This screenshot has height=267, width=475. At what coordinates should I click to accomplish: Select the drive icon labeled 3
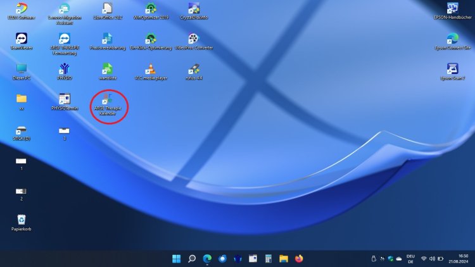64,133
